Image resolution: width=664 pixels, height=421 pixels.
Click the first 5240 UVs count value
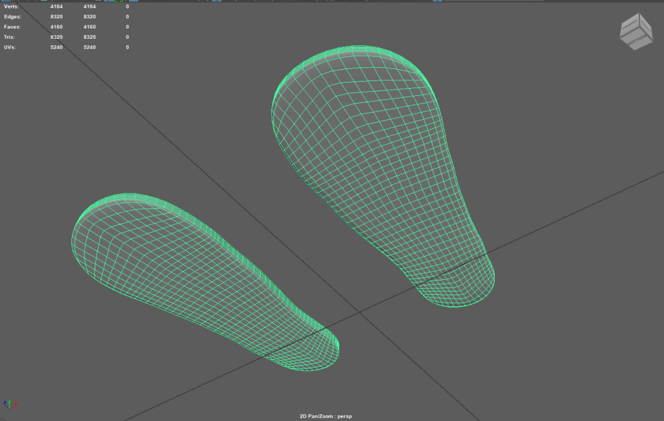(x=56, y=47)
